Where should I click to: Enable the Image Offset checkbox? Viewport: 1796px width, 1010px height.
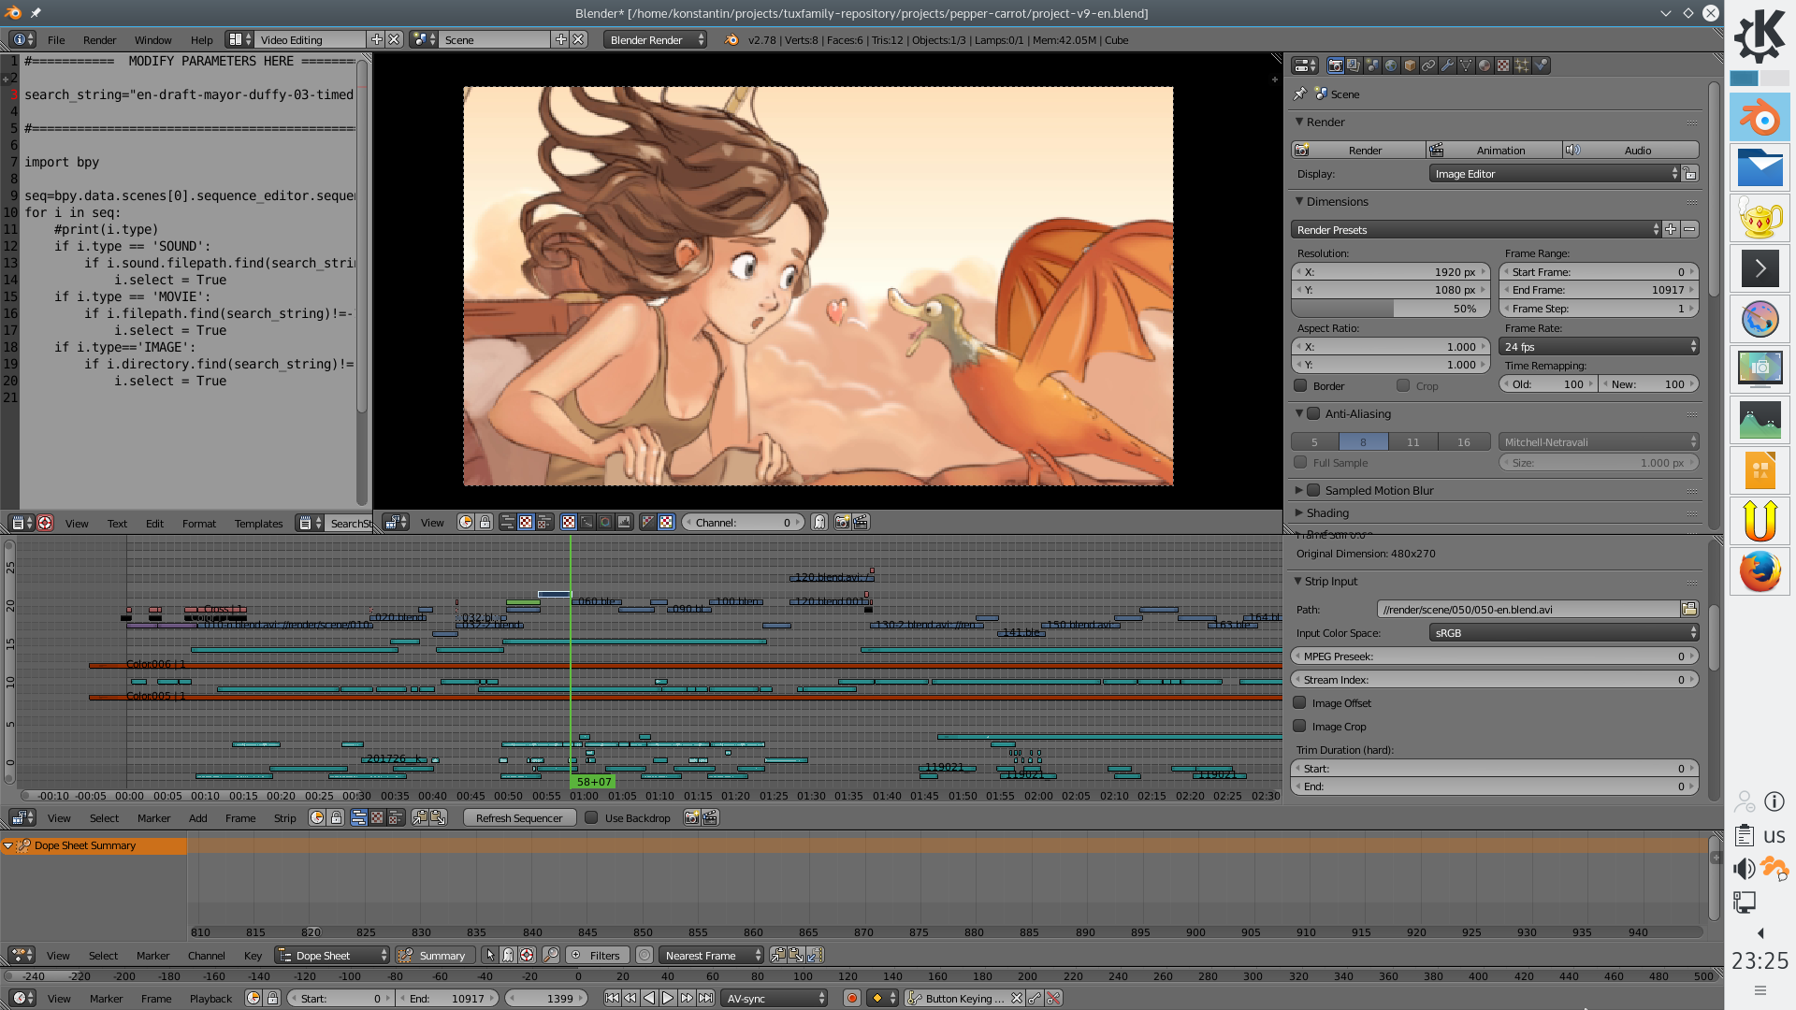tap(1299, 702)
